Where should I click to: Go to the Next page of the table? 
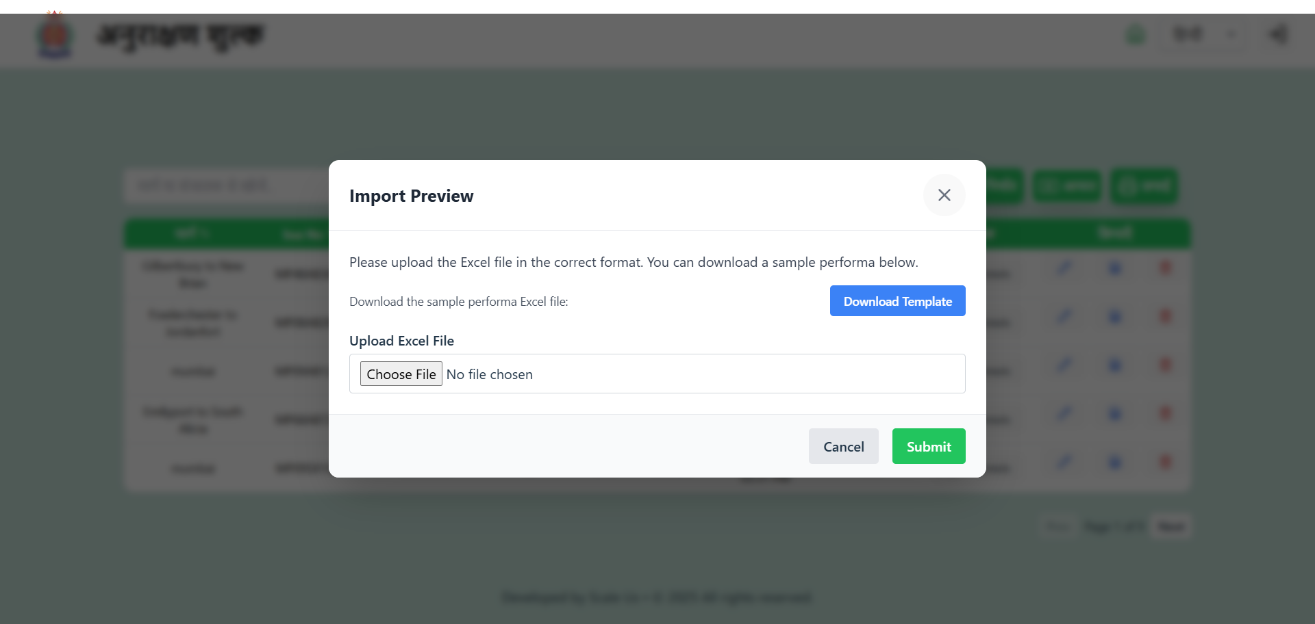pos(1170,526)
